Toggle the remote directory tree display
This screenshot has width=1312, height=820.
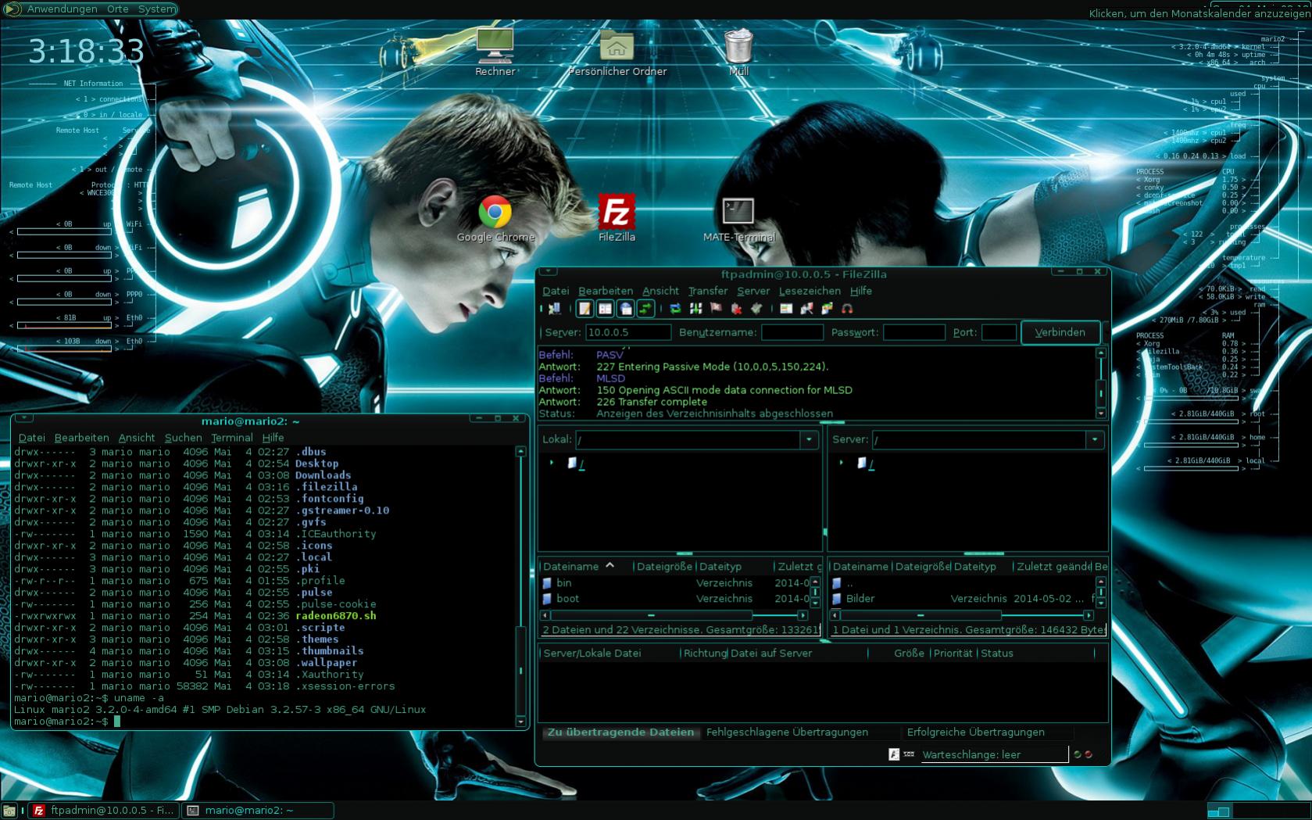(x=625, y=309)
